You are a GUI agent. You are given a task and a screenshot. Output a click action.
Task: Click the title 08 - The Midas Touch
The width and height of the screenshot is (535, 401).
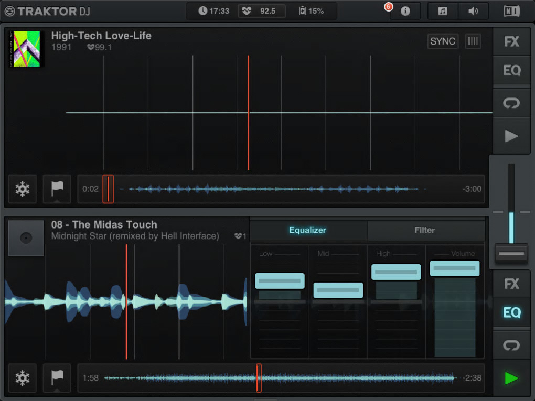point(104,224)
